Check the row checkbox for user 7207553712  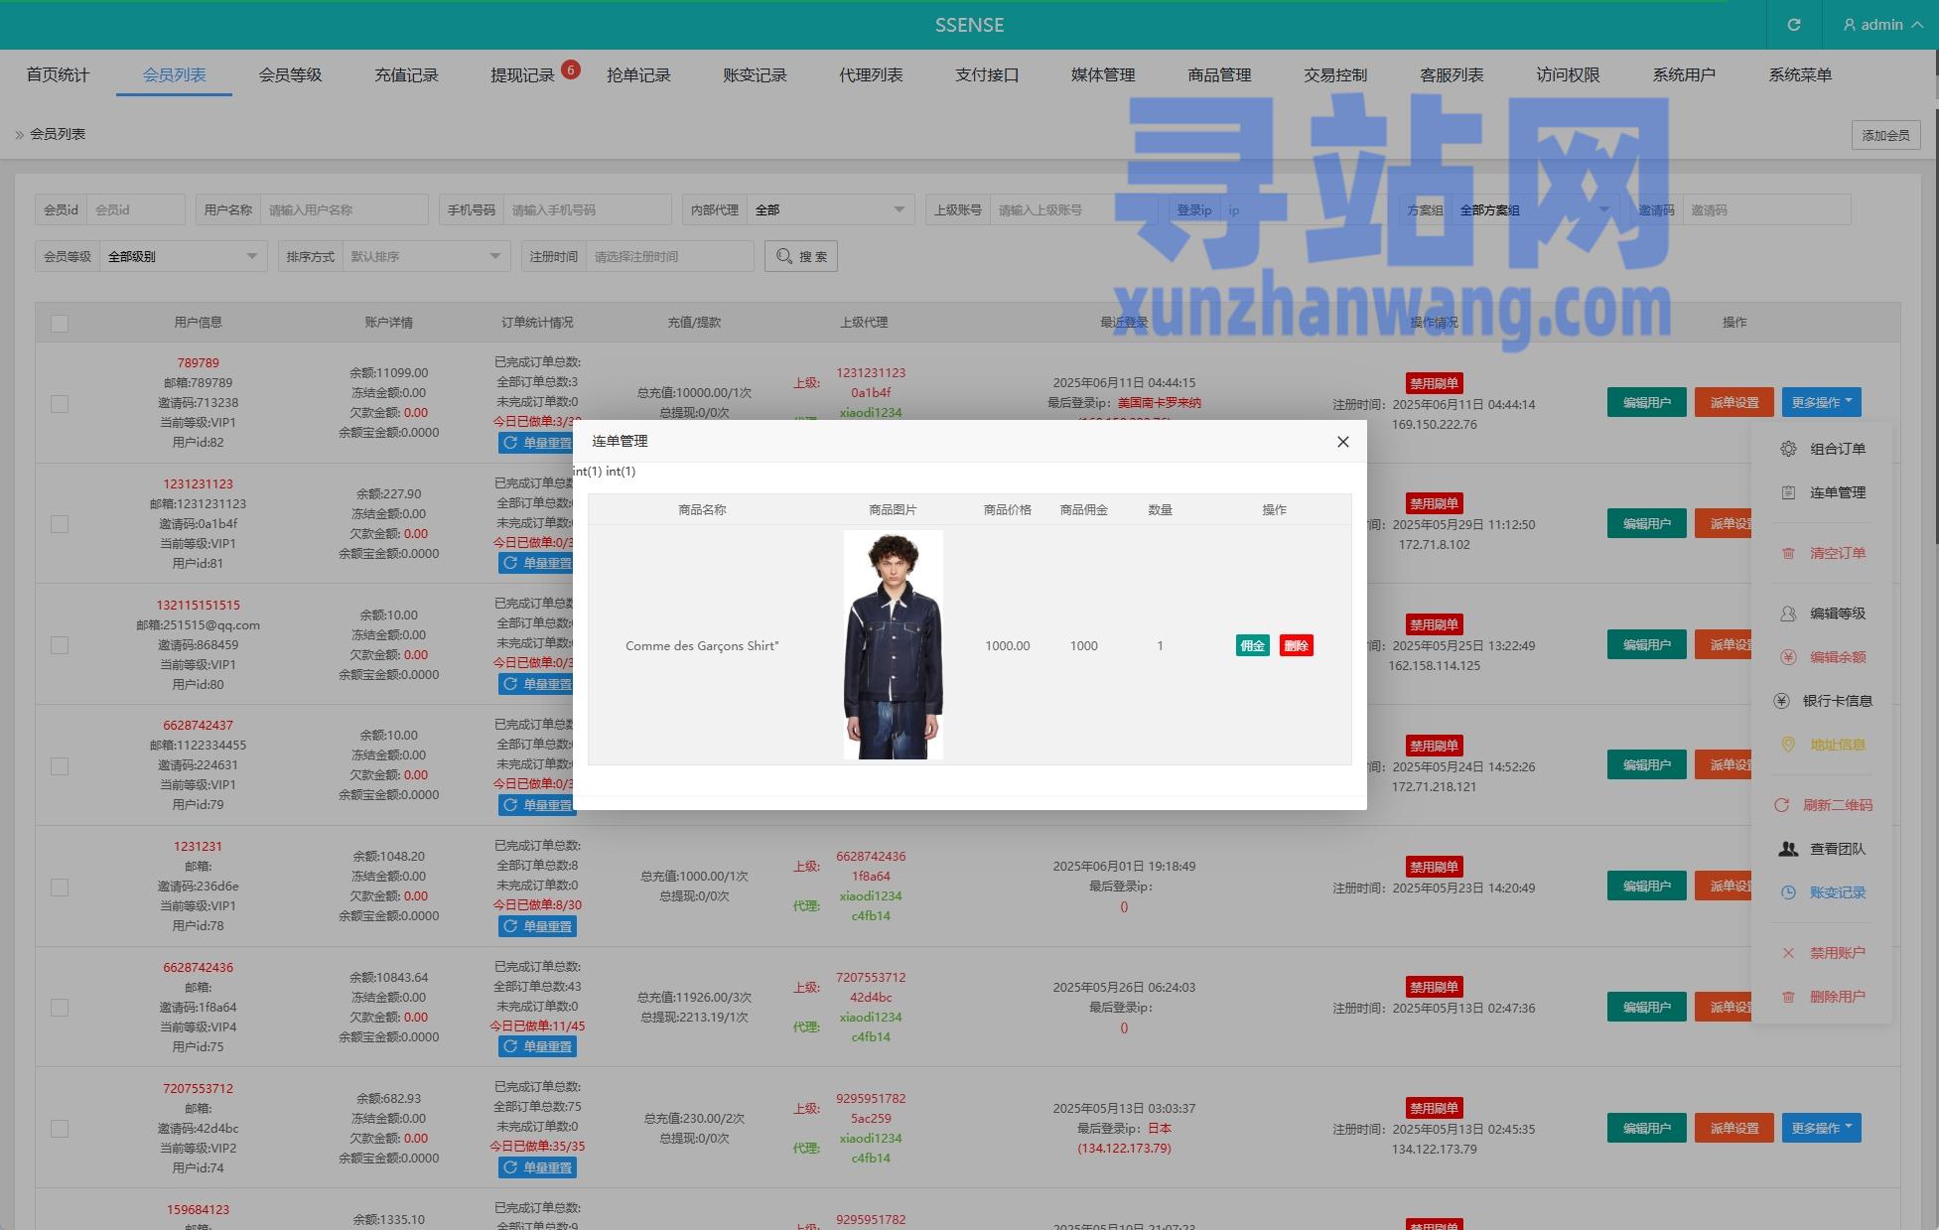coord(60,1129)
